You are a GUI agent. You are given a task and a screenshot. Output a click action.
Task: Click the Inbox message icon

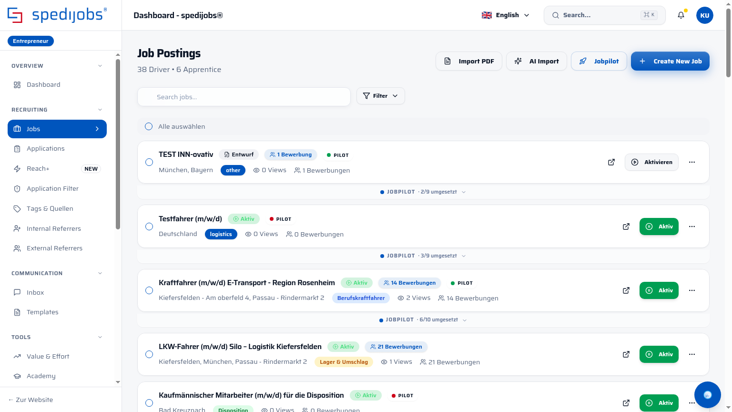17,292
